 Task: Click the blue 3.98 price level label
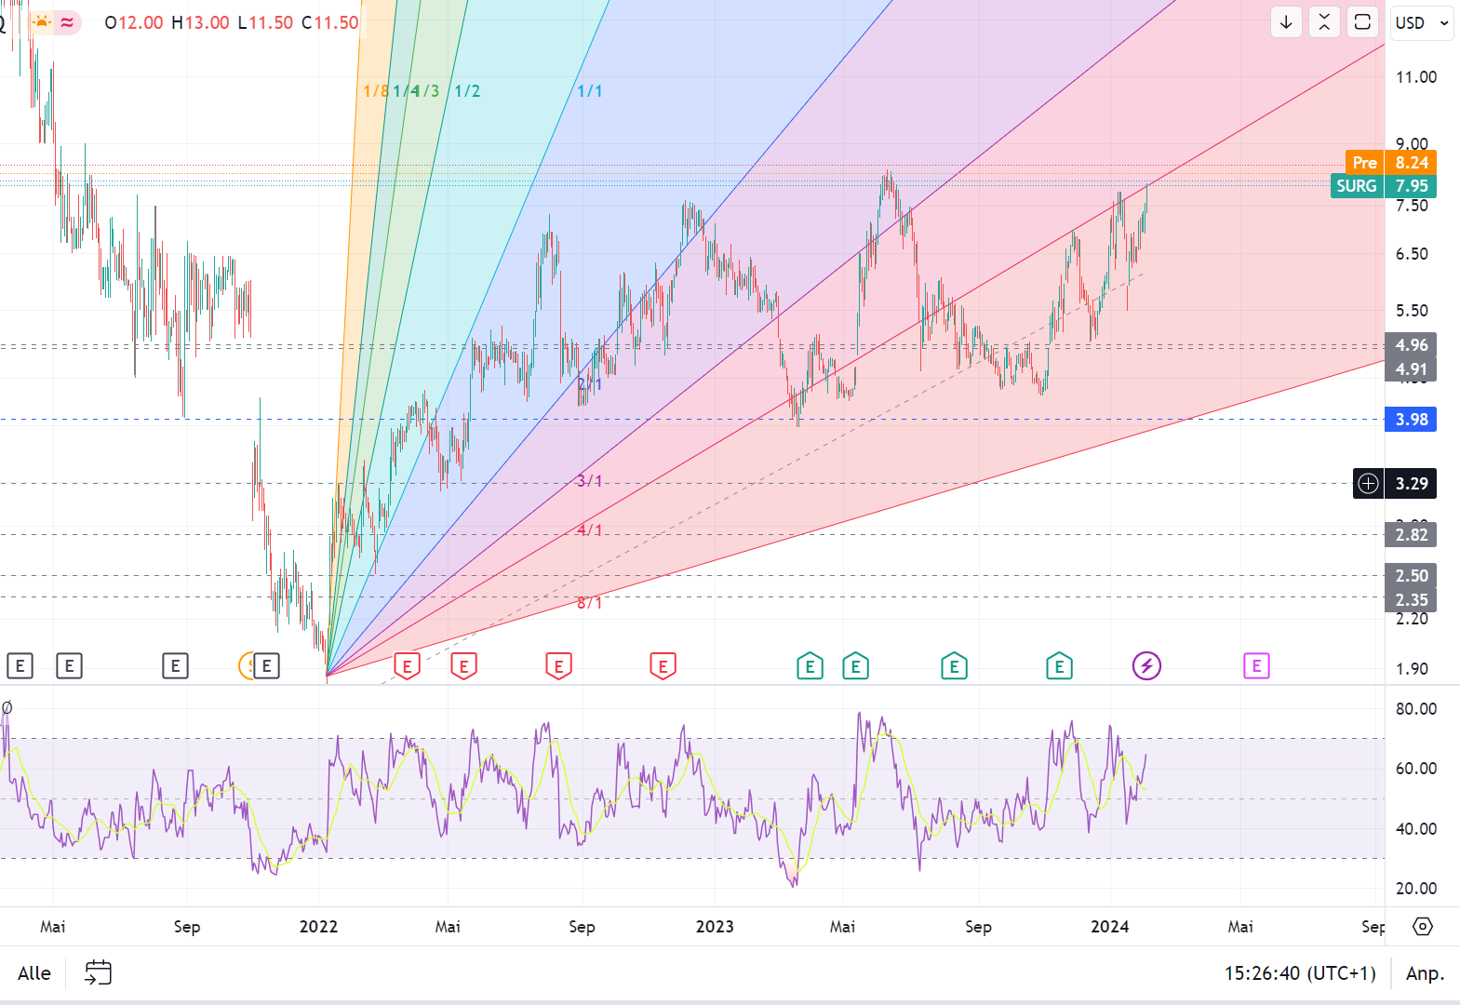pyautogui.click(x=1411, y=420)
